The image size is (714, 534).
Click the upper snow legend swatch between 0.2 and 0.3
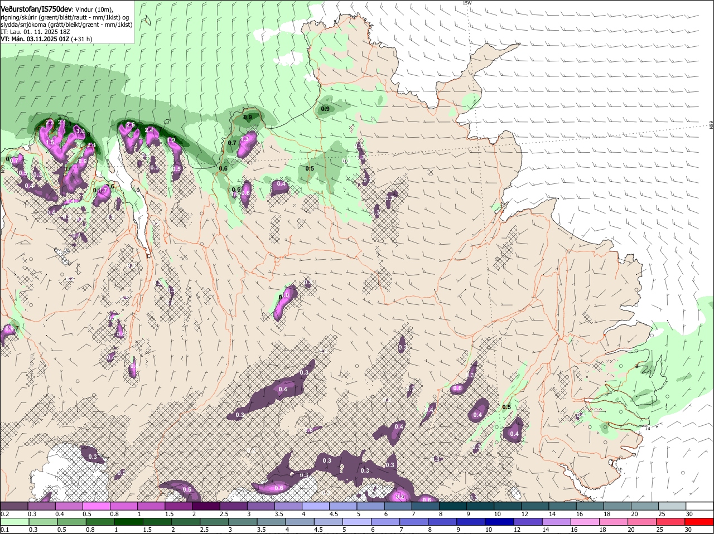click(14, 506)
